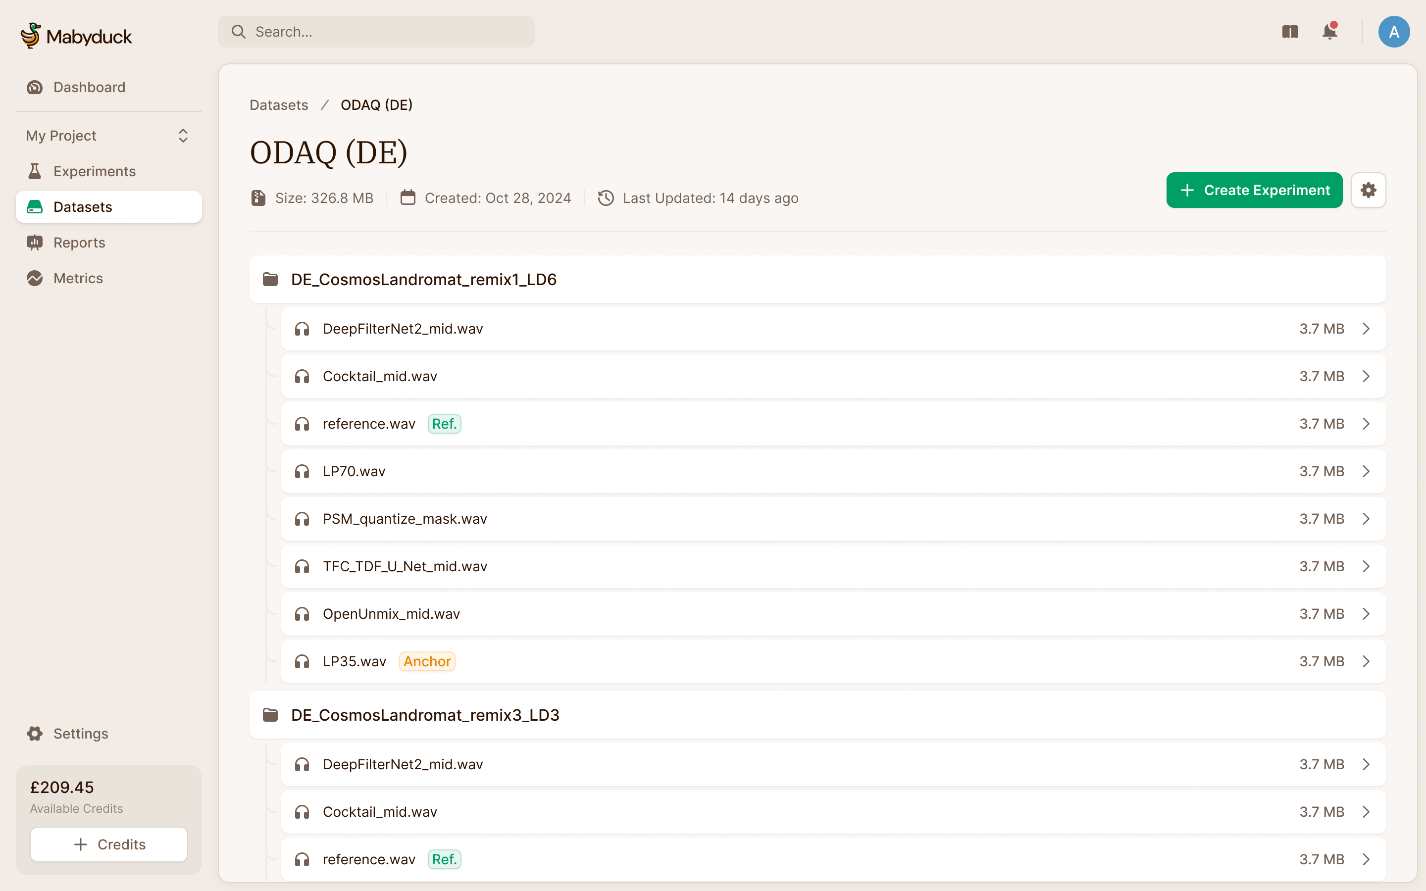Navigate to Metrics section

pyautogui.click(x=77, y=277)
